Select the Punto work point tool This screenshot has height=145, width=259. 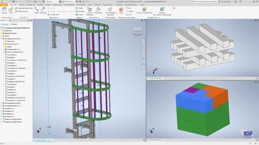pyautogui.click(x=130, y=11)
